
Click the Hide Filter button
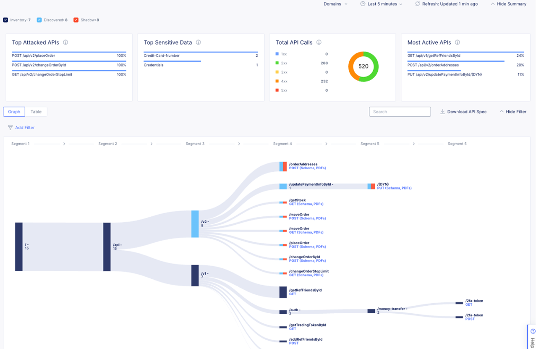[x=513, y=112]
